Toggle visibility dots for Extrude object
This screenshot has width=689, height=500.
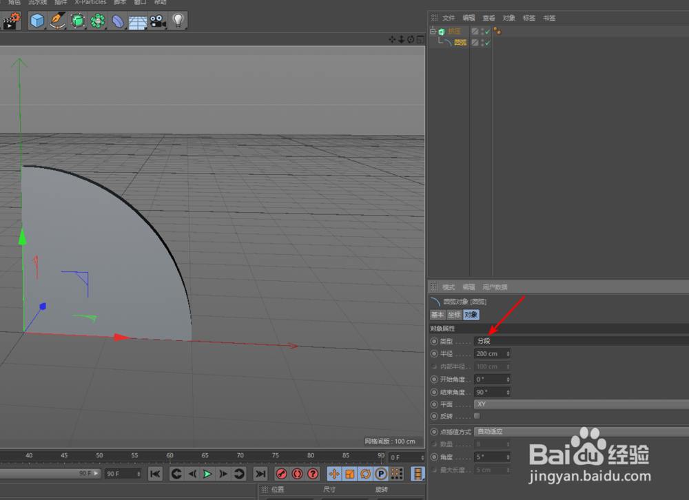(482, 31)
